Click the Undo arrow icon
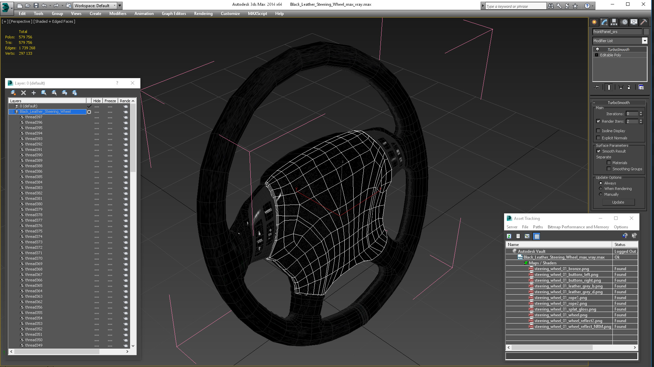 pyautogui.click(x=44, y=5)
